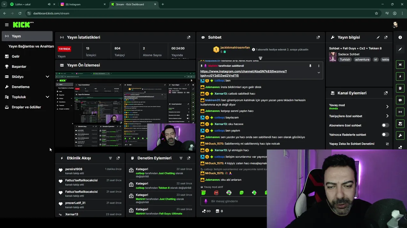Open Yavaş mod settings chevron
The image size is (407, 228).
387,107
